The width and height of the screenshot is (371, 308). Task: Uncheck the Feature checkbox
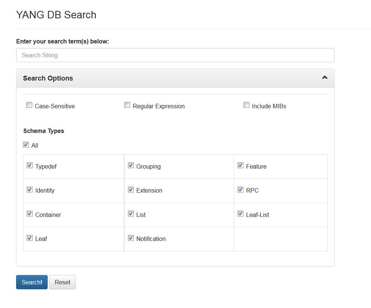240,165
